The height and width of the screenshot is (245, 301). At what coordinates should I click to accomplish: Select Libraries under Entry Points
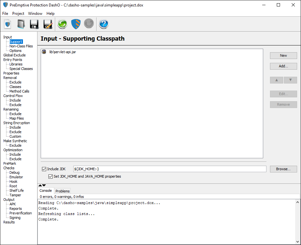point(16,64)
